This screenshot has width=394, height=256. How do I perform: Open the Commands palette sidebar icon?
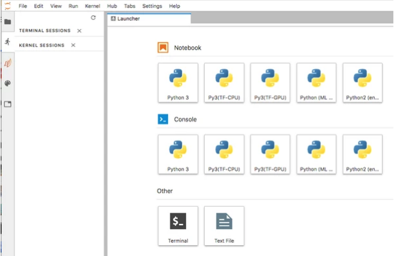[x=8, y=83]
